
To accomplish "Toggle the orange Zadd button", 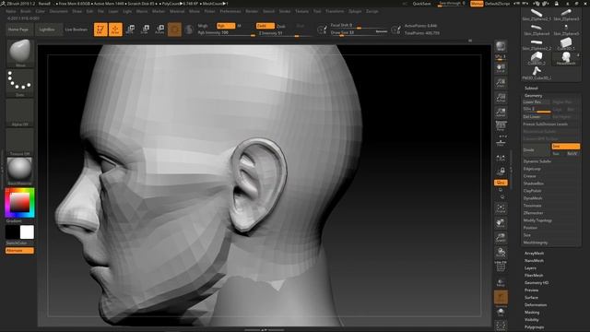I will coord(265,26).
